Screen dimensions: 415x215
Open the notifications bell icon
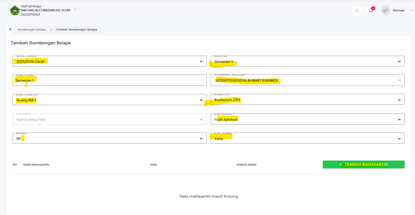pyautogui.click(x=371, y=11)
